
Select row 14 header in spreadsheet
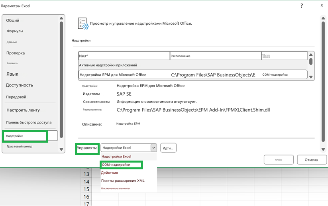coord(86,182)
